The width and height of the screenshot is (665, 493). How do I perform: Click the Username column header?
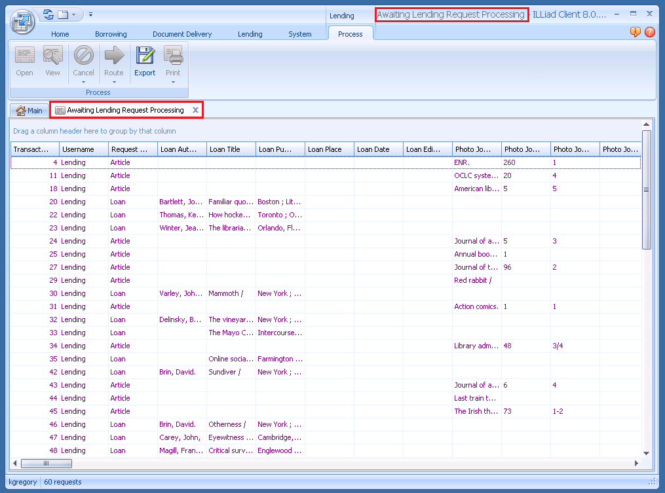[78, 149]
